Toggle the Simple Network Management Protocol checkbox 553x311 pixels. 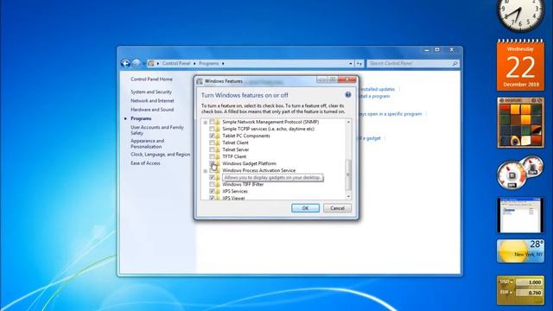212,122
